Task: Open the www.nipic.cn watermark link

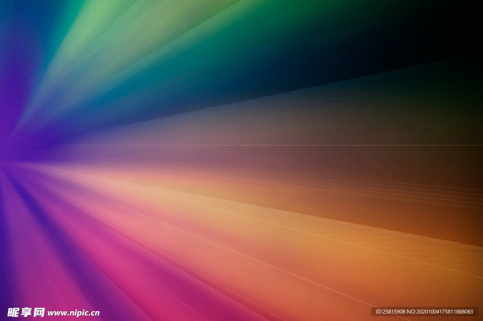Action: pyautogui.click(x=74, y=313)
